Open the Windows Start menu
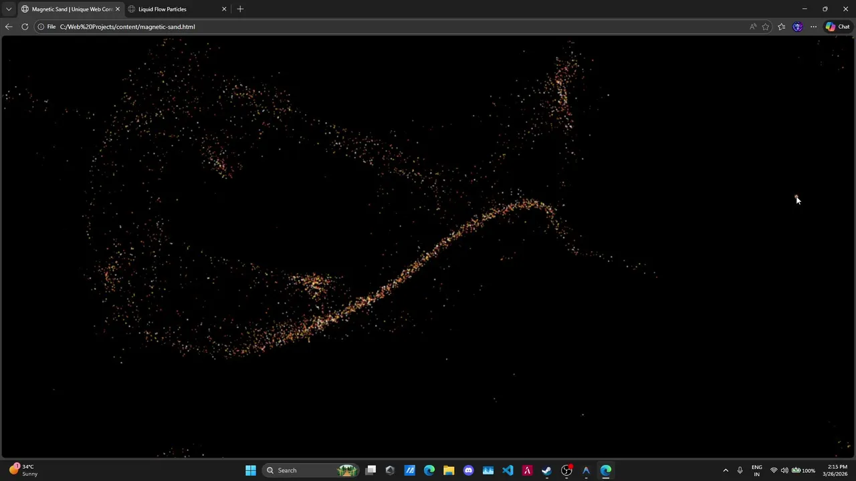The height and width of the screenshot is (481, 856). [x=250, y=470]
